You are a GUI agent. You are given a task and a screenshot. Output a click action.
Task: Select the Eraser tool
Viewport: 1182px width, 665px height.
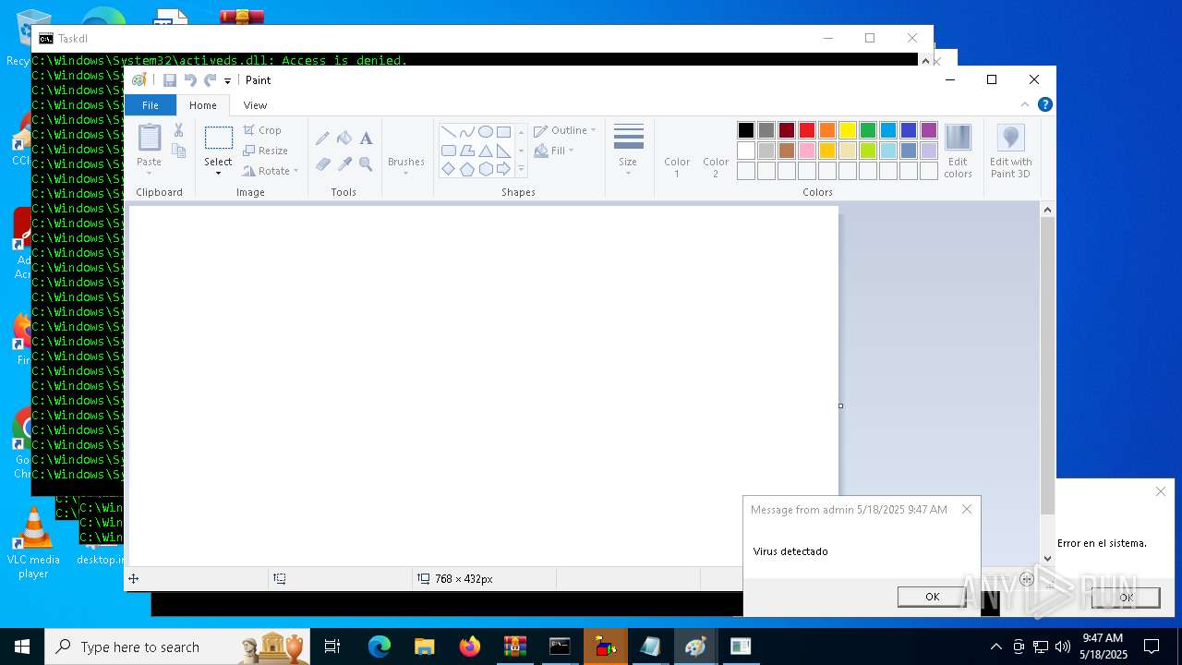click(322, 163)
